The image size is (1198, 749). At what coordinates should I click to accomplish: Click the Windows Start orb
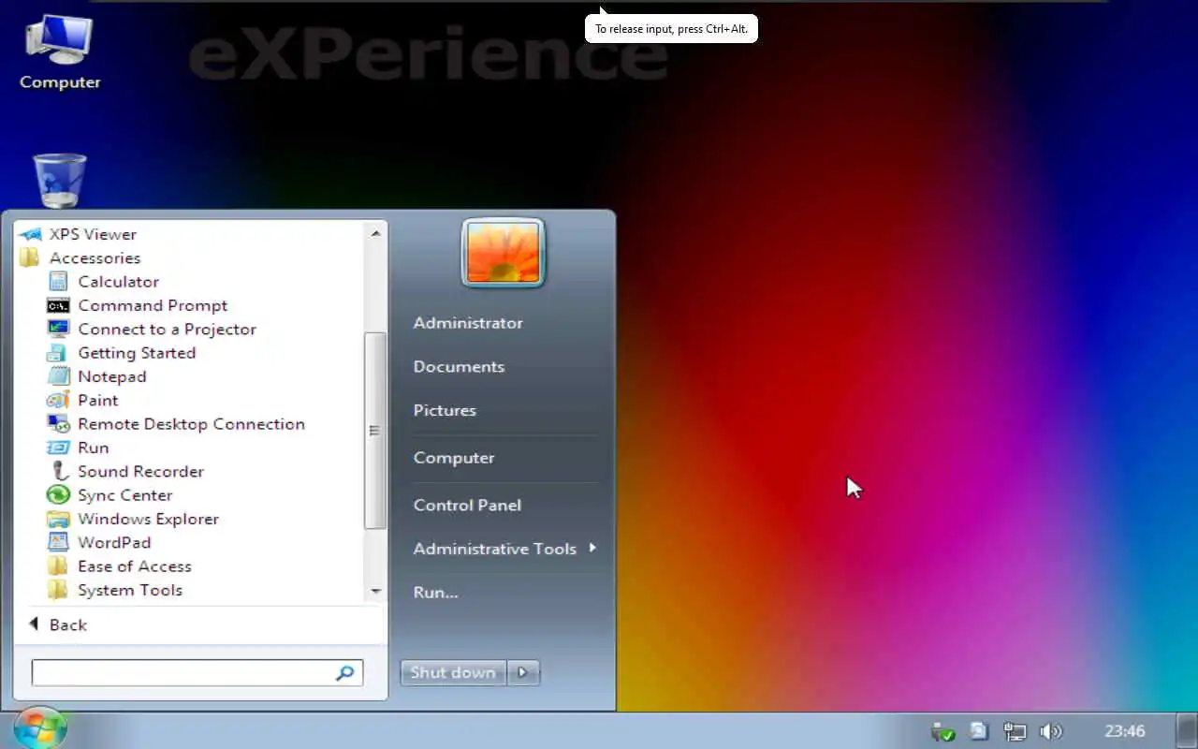point(40,728)
